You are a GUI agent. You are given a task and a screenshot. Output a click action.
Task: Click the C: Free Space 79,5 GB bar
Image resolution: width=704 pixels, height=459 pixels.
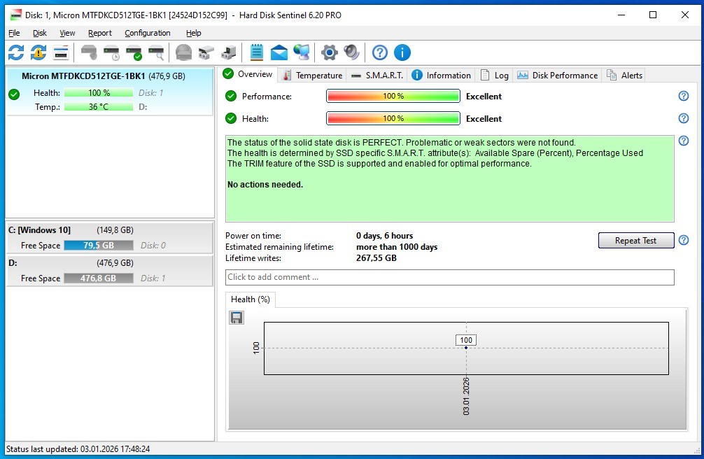click(99, 245)
